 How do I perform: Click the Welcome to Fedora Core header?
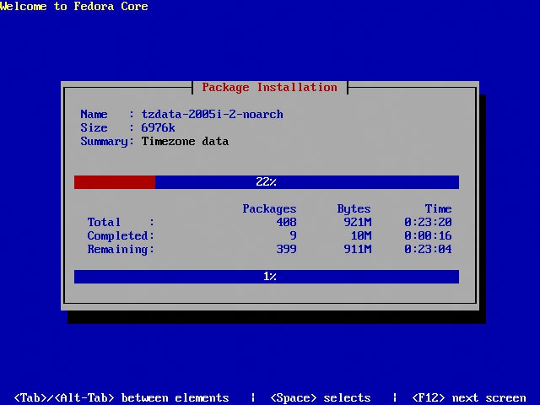pyautogui.click(x=74, y=7)
